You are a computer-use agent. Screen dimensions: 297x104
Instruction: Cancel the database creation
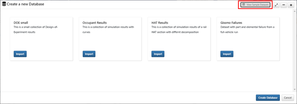point(288,98)
